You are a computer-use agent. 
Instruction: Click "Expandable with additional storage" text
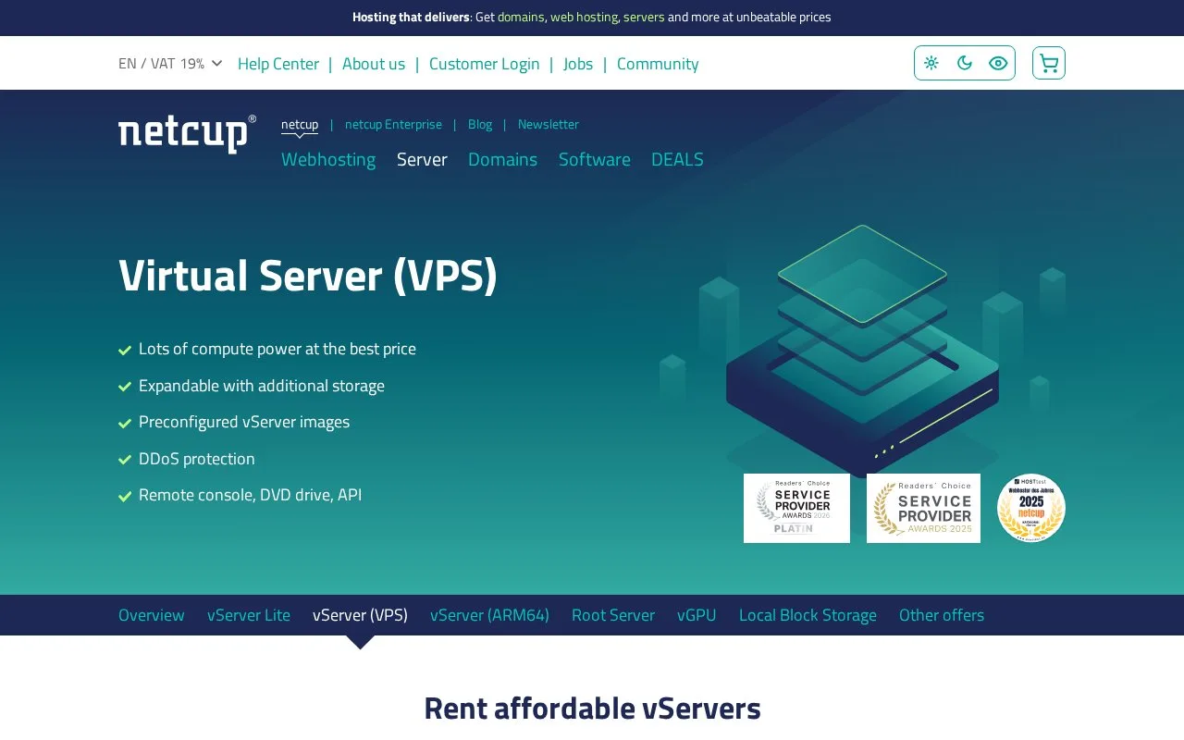point(262,386)
